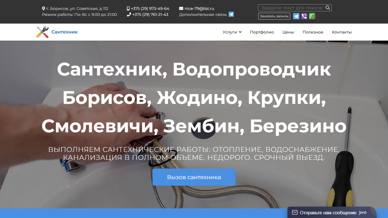This screenshot has width=388, height=218.
Task: Navigate to Контакты
Action: pos(342,32)
